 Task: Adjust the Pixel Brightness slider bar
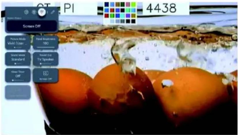[x=46, y=47]
